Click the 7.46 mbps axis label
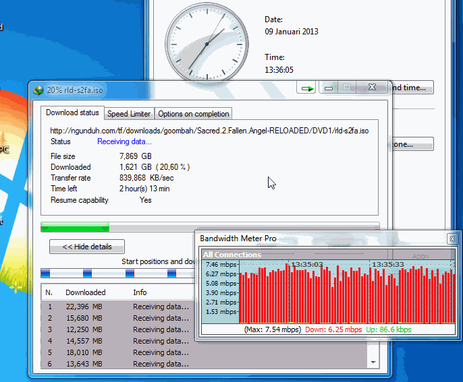 coord(221,264)
